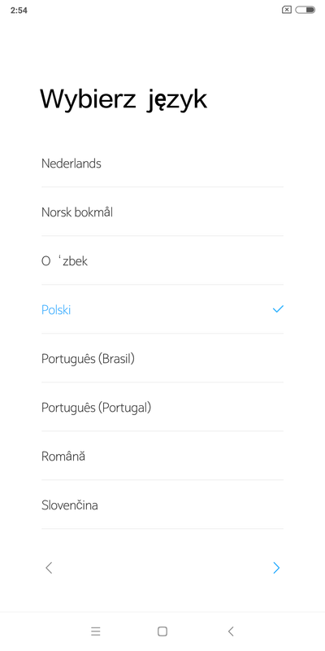Choose Slovenčina from language list

[x=162, y=505]
